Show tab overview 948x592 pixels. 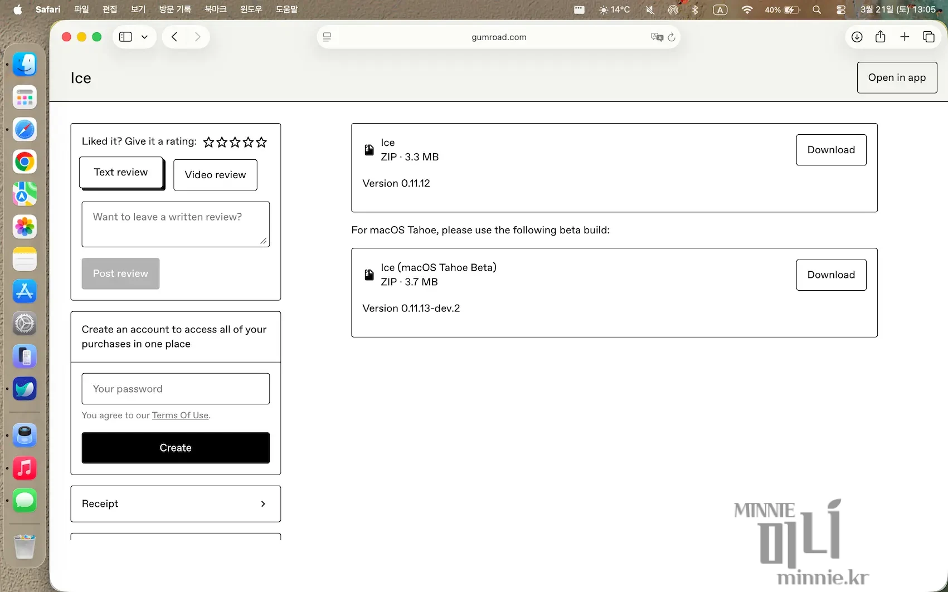pos(928,37)
